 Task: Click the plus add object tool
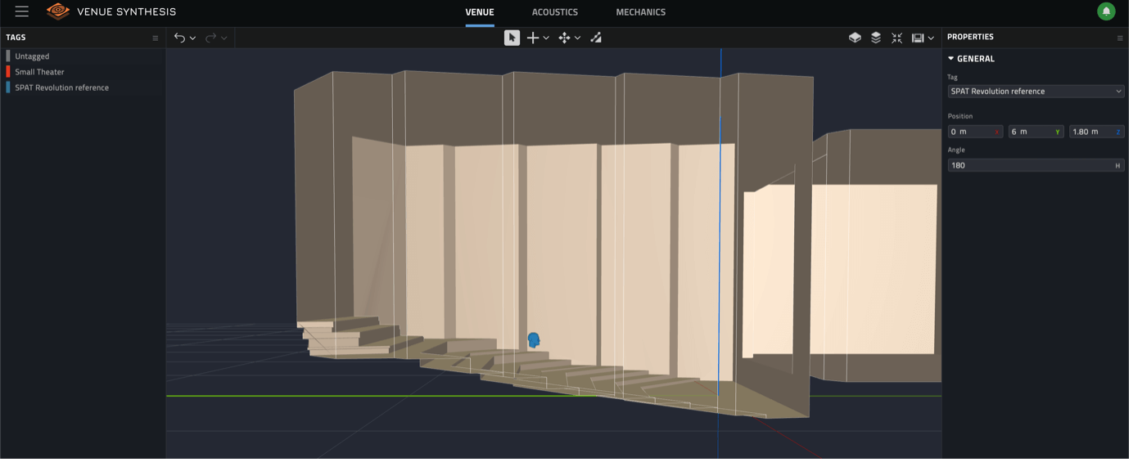pos(533,38)
